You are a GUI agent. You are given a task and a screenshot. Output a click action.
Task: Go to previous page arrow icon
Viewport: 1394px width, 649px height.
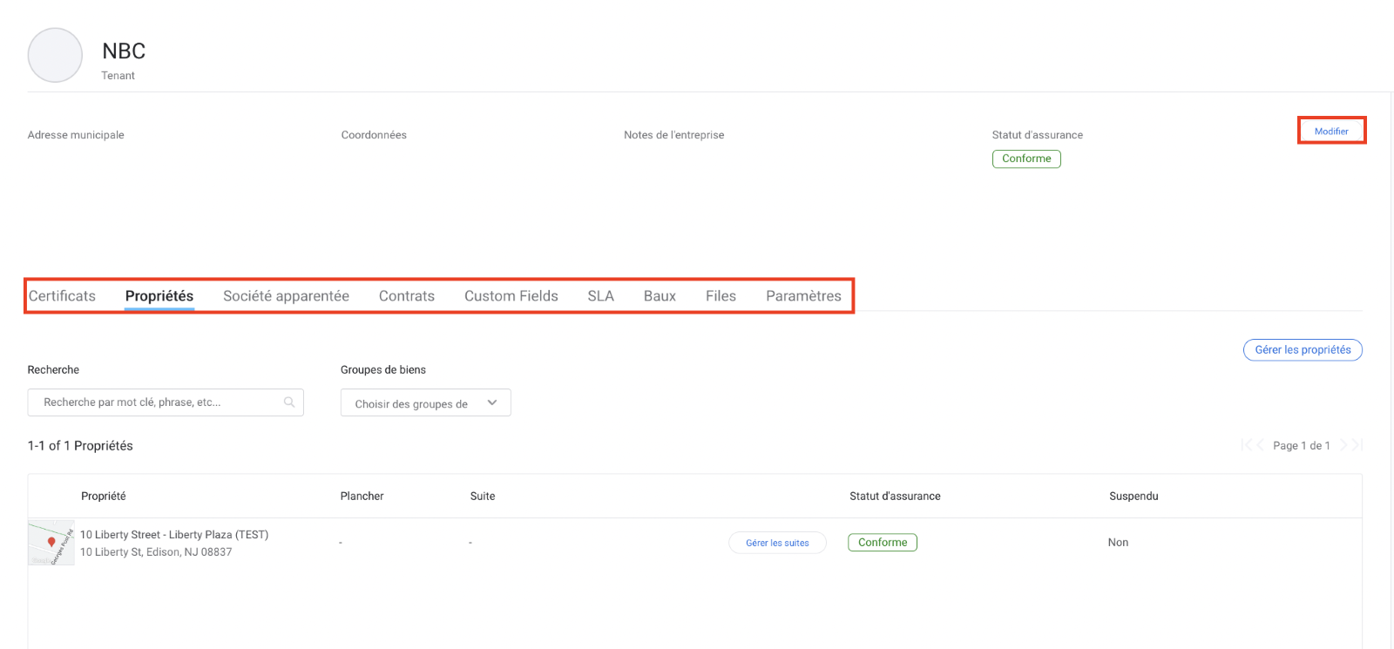pyautogui.click(x=1260, y=445)
